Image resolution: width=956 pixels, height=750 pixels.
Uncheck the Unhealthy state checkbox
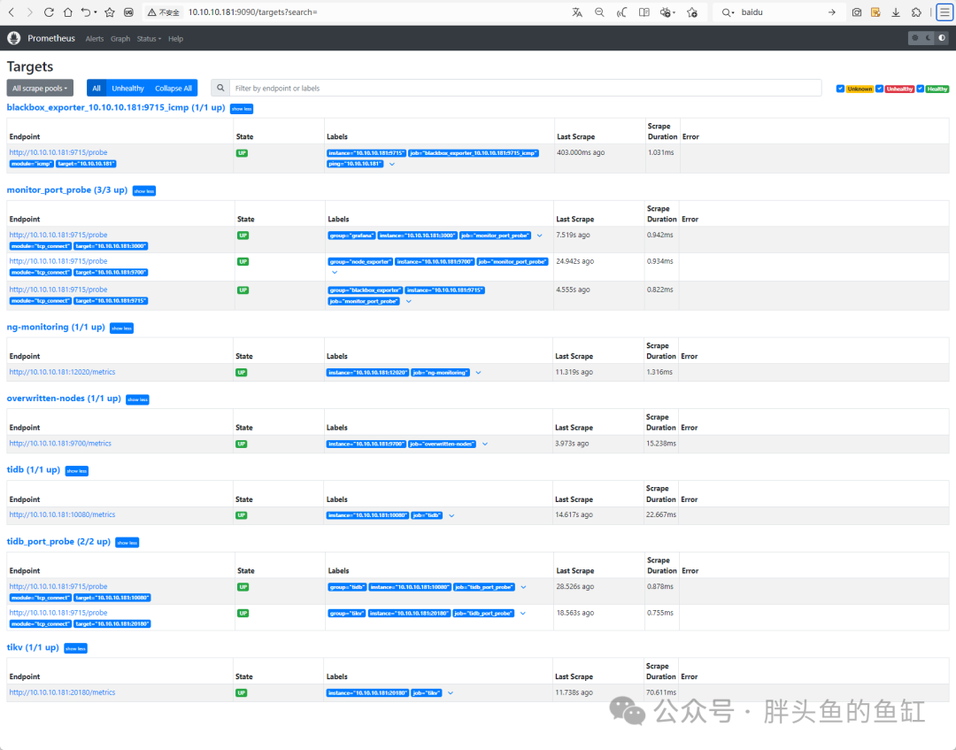[879, 89]
